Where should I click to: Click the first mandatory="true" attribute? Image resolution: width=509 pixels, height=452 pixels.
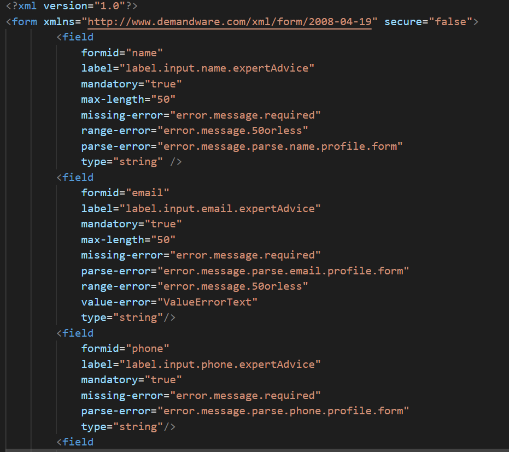pyautogui.click(x=131, y=84)
